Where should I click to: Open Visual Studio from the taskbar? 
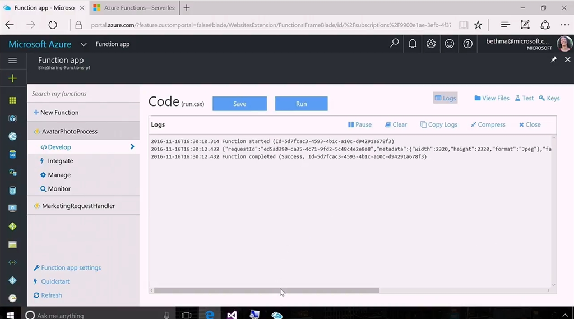[x=232, y=315]
